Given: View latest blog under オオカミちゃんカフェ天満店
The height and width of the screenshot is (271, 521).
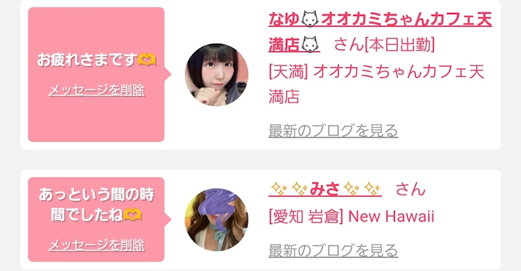Looking at the screenshot, I should (x=333, y=131).
